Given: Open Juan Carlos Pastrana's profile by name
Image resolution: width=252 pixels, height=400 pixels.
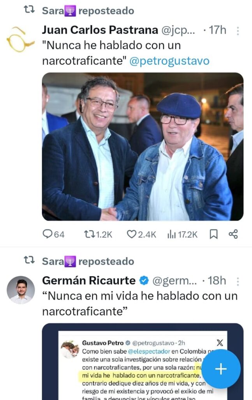Looking at the screenshot, I should click(x=100, y=30).
